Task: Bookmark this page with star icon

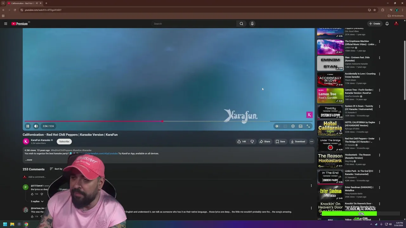Action: click(375, 10)
